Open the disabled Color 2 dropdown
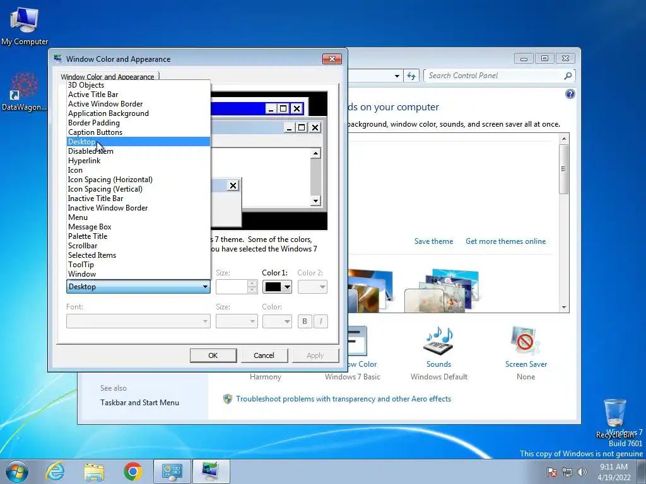This screenshot has width=646, height=484. pos(312,287)
